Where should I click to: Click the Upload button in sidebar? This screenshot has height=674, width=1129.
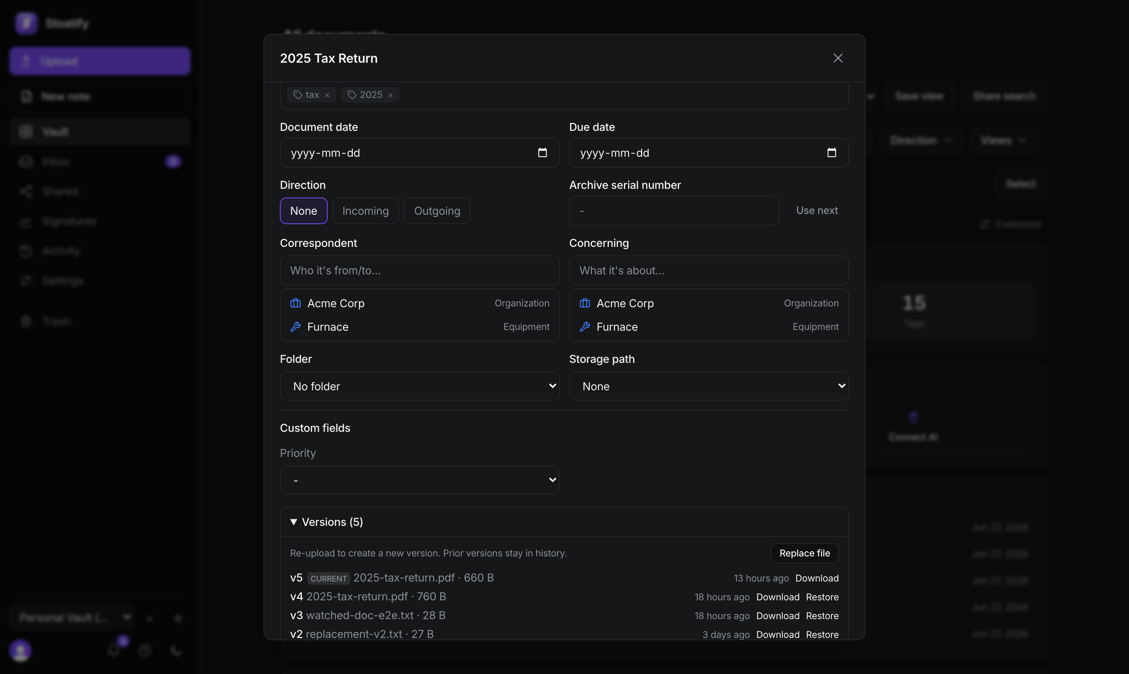[x=100, y=61]
